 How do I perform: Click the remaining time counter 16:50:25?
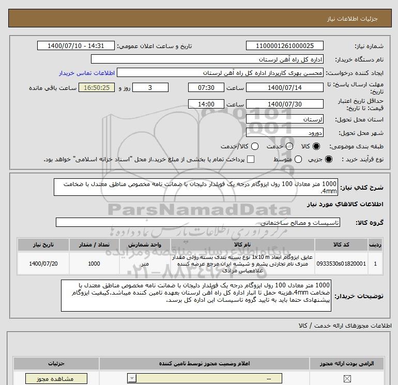97,87
